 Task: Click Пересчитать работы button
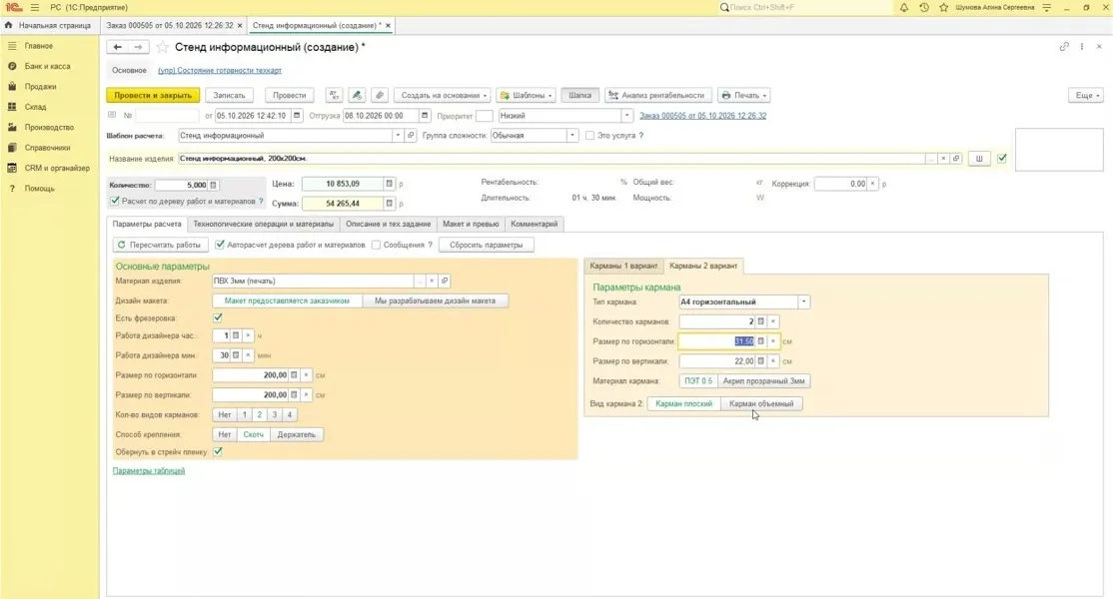point(160,245)
